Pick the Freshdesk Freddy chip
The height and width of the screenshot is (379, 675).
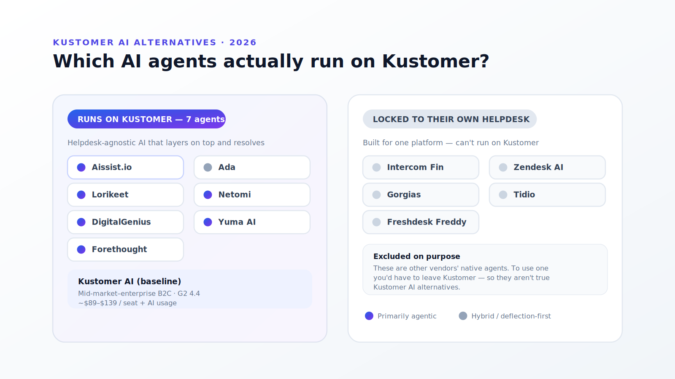point(421,222)
